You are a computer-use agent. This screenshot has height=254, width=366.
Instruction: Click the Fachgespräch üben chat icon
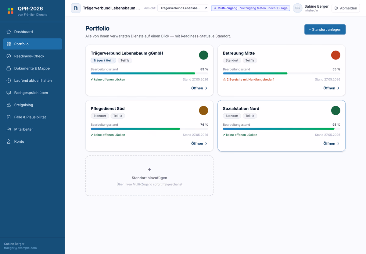[x=9, y=93]
